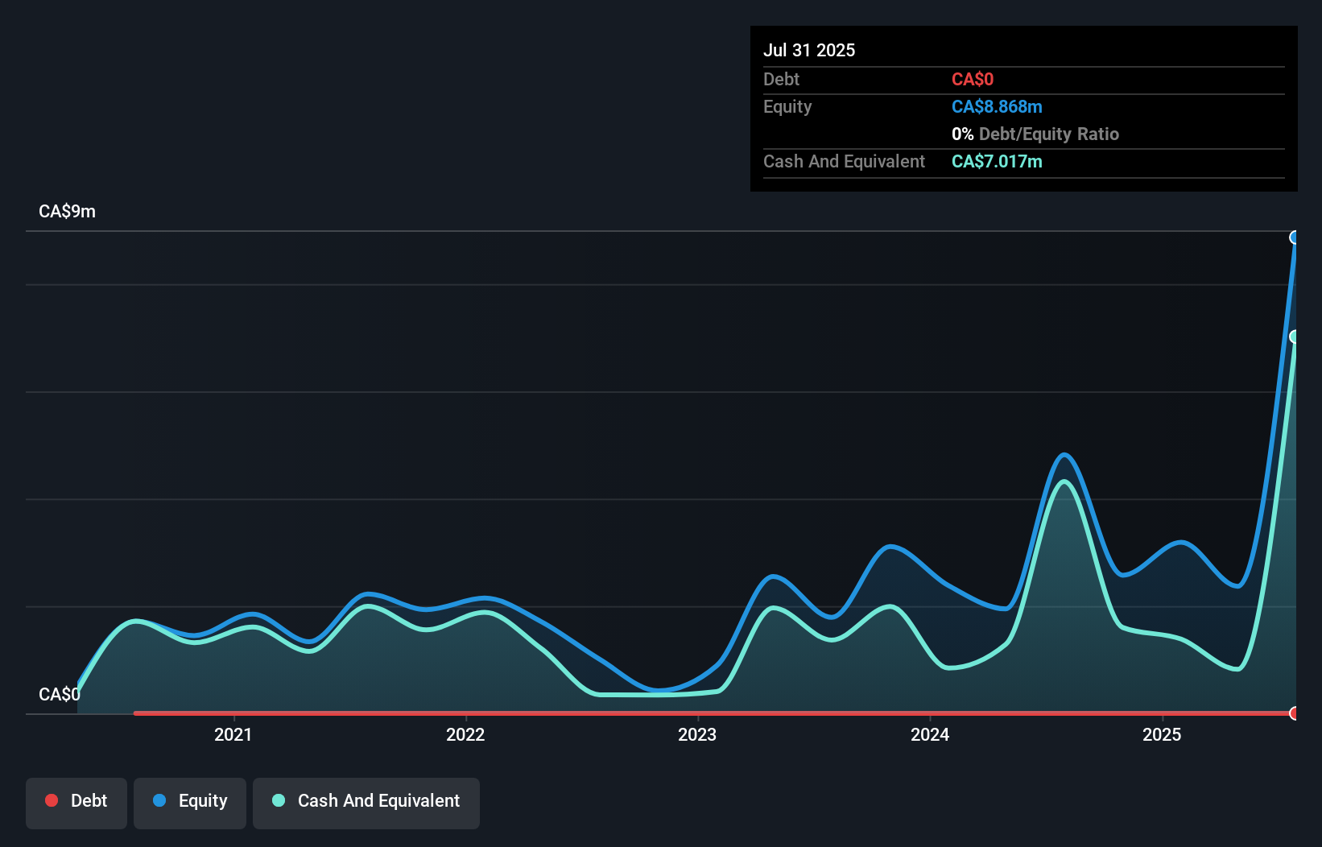The height and width of the screenshot is (847, 1322).
Task: Select the teal Cash endpoint marker on chart
Action: pyautogui.click(x=1295, y=337)
